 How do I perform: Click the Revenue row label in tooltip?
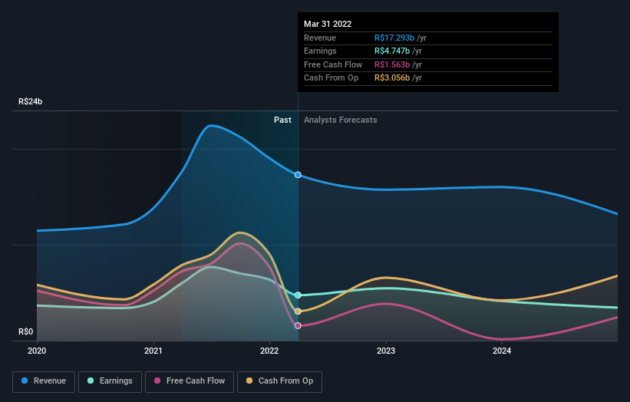click(x=320, y=38)
